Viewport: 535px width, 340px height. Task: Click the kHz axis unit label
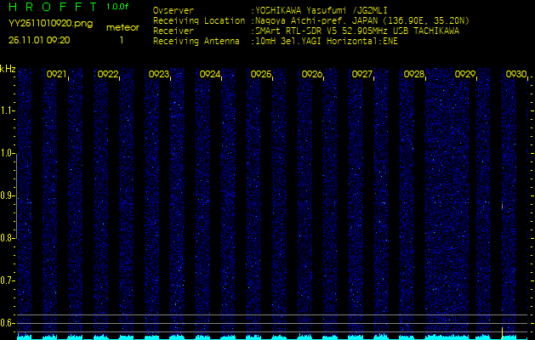pos(8,69)
